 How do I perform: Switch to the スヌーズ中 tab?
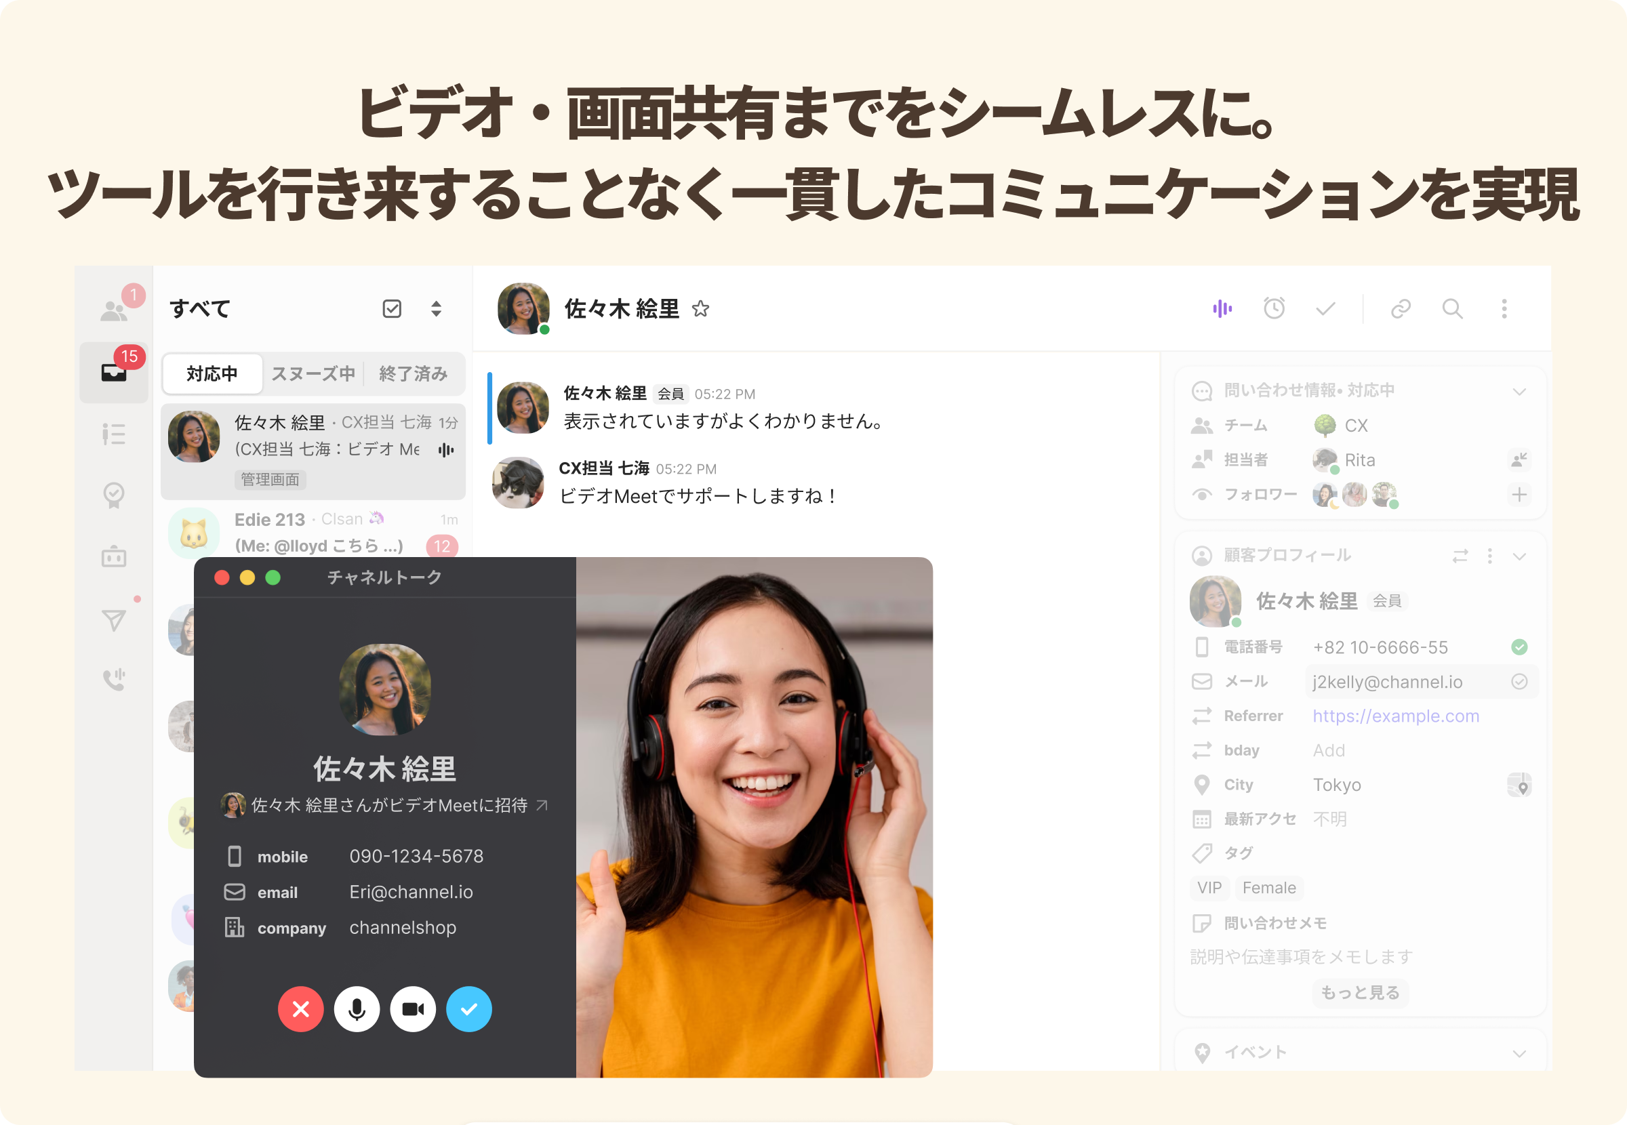[313, 373]
